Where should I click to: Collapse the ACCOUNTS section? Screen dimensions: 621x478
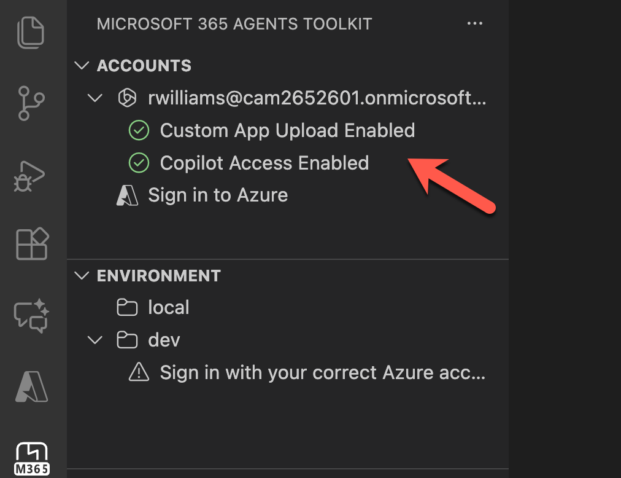(82, 66)
